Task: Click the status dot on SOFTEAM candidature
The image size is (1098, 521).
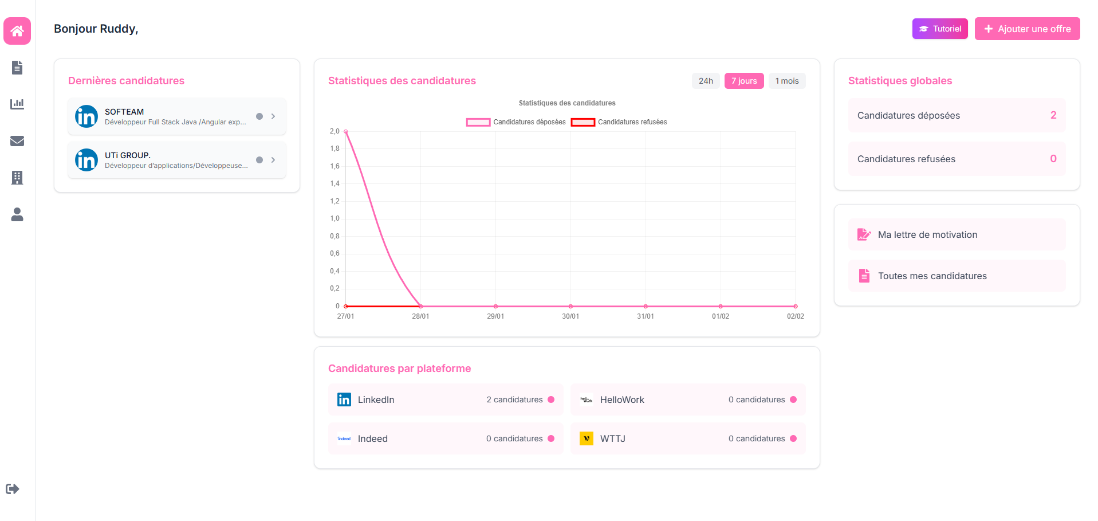Action: pos(261,116)
